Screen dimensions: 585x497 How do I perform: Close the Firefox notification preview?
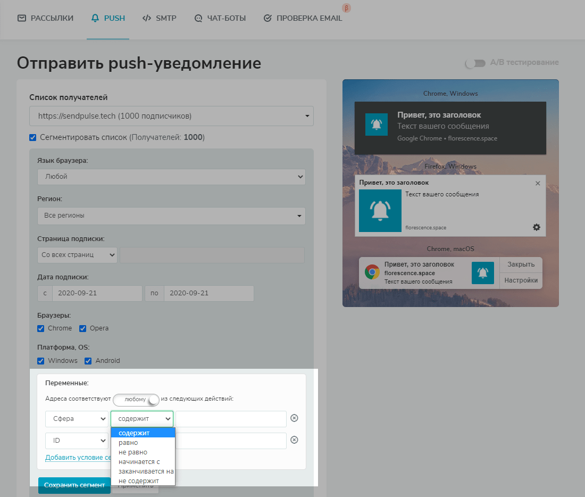(537, 183)
